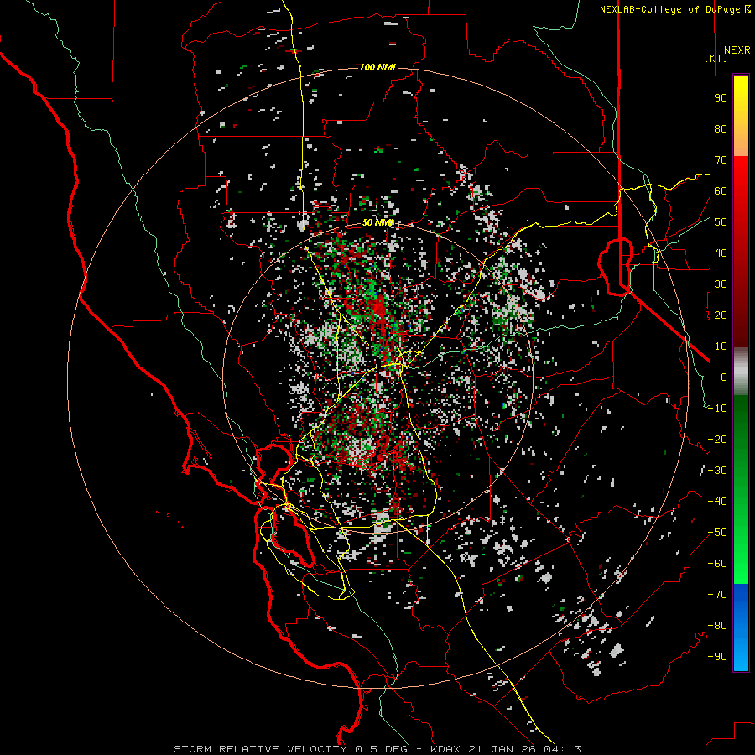Click the Storm Relative Velocity caption text
This screenshot has width=755, height=755.
377,749
